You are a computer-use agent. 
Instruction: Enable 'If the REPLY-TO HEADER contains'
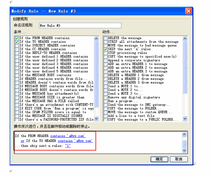(x=17, y=53)
